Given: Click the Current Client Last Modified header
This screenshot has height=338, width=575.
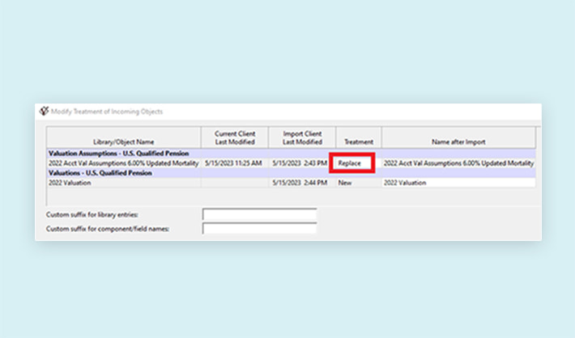Looking at the screenshot, I should point(234,137).
